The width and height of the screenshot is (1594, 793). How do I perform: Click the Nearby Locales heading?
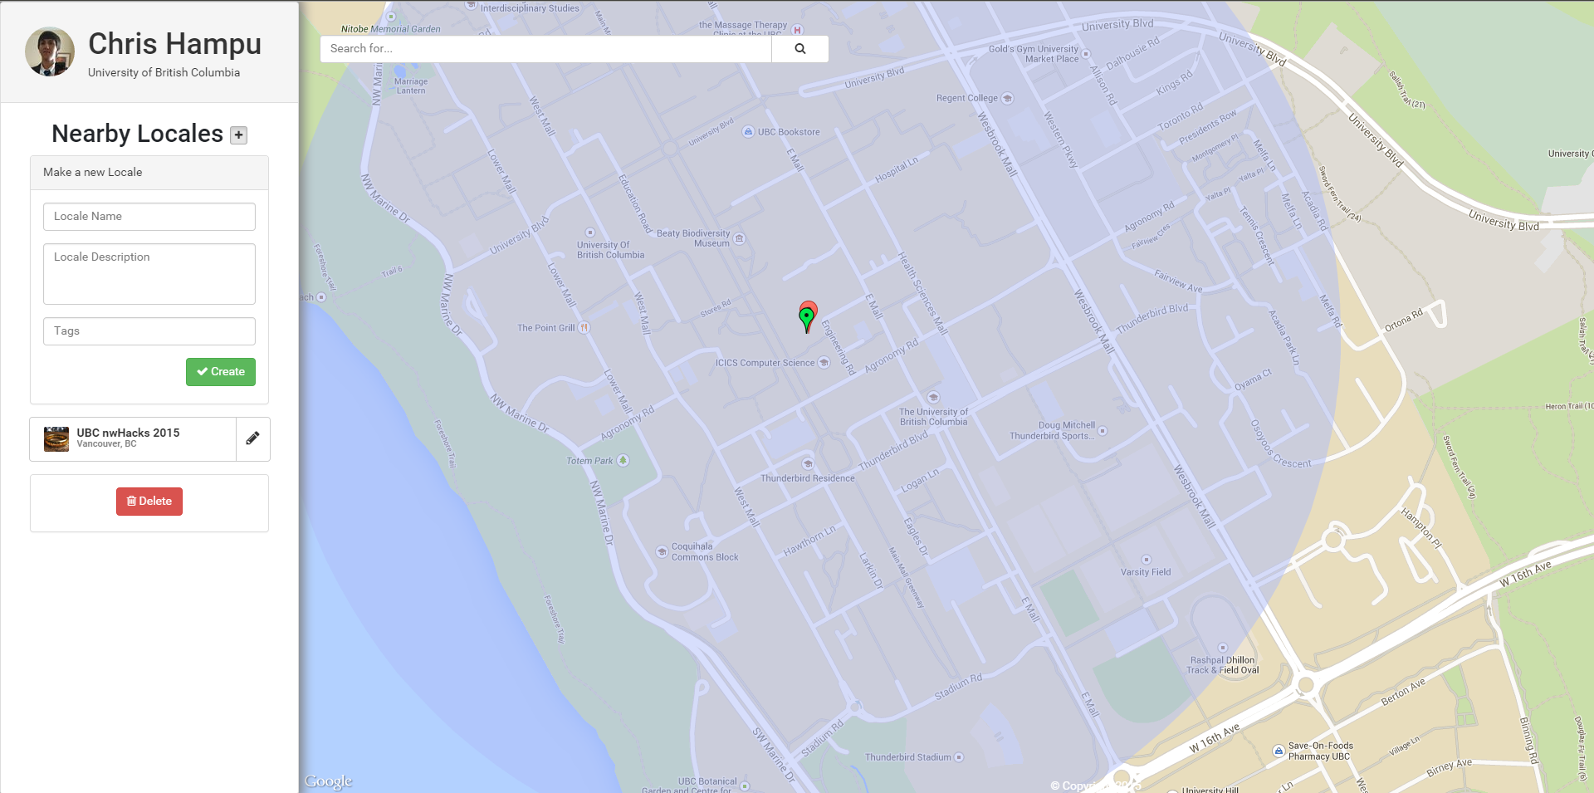(138, 134)
